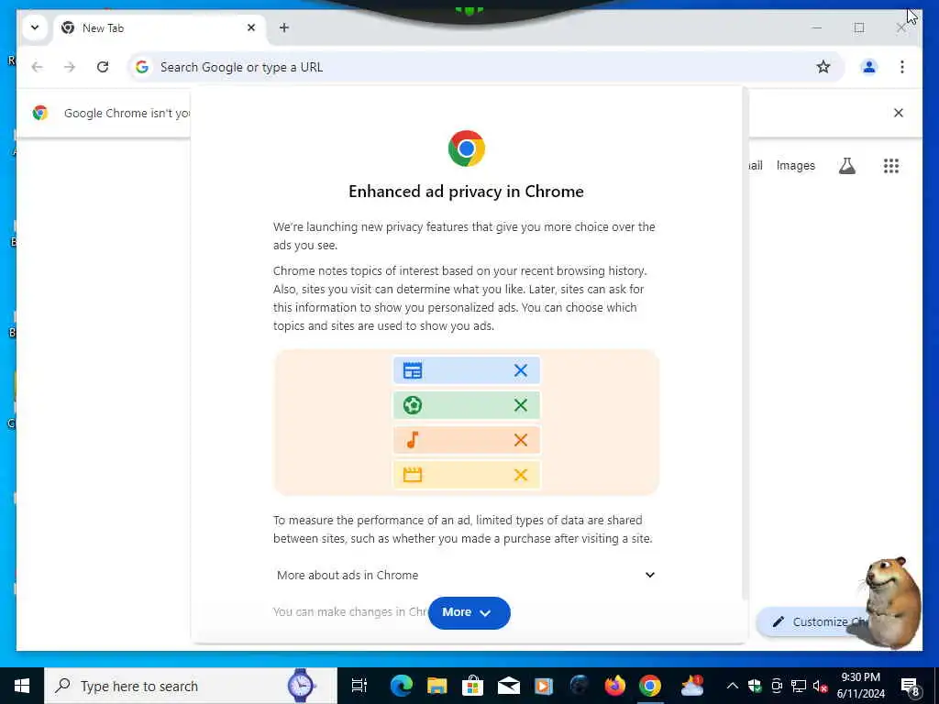Screen dimensions: 939x704
Task: Open Microsoft Store from taskbar
Action: 472,686
